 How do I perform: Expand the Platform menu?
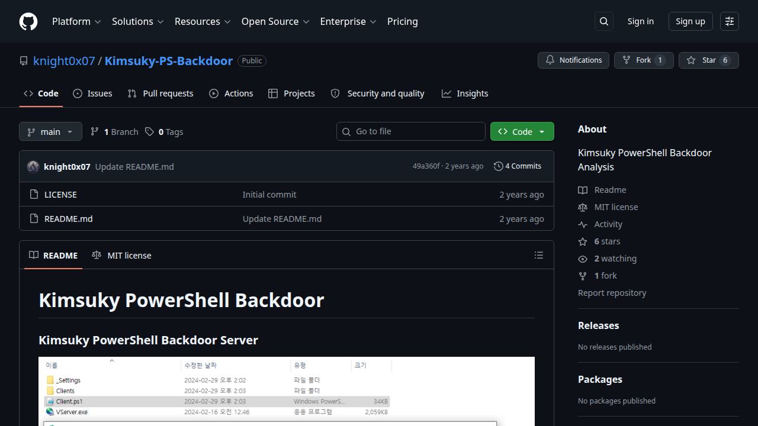coord(76,21)
